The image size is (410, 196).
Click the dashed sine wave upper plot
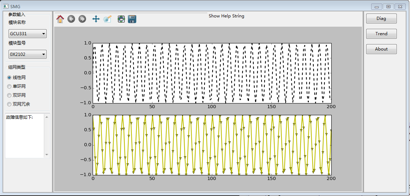(x=212, y=73)
